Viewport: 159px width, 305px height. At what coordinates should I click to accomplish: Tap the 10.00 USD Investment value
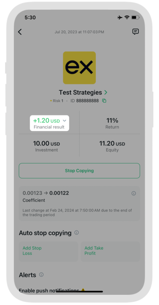(x=46, y=144)
